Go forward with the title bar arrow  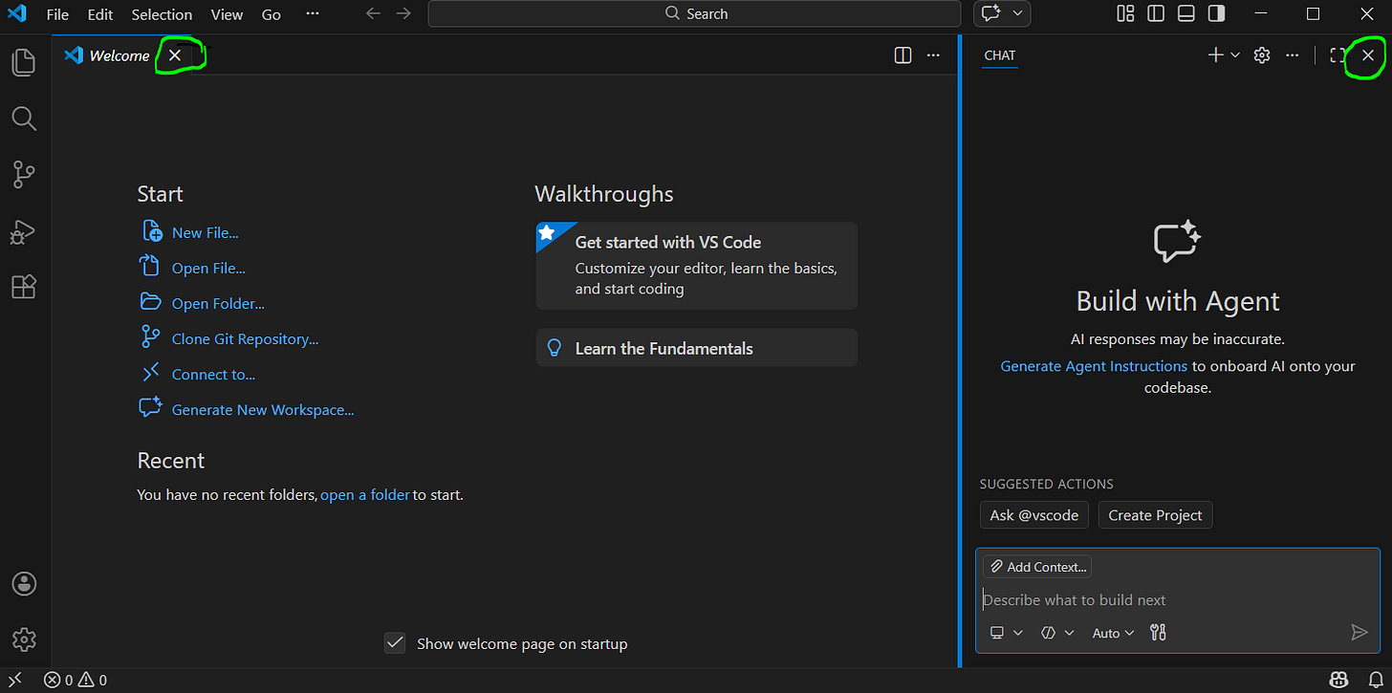(403, 13)
